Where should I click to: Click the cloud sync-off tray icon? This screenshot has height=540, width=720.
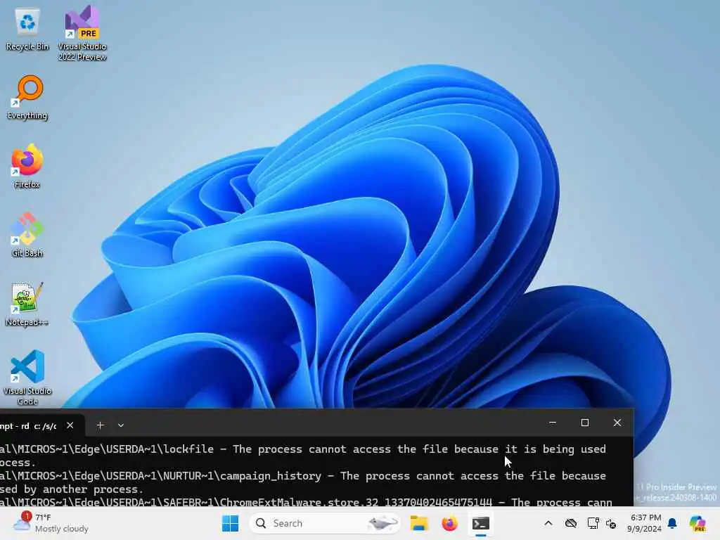click(x=571, y=523)
